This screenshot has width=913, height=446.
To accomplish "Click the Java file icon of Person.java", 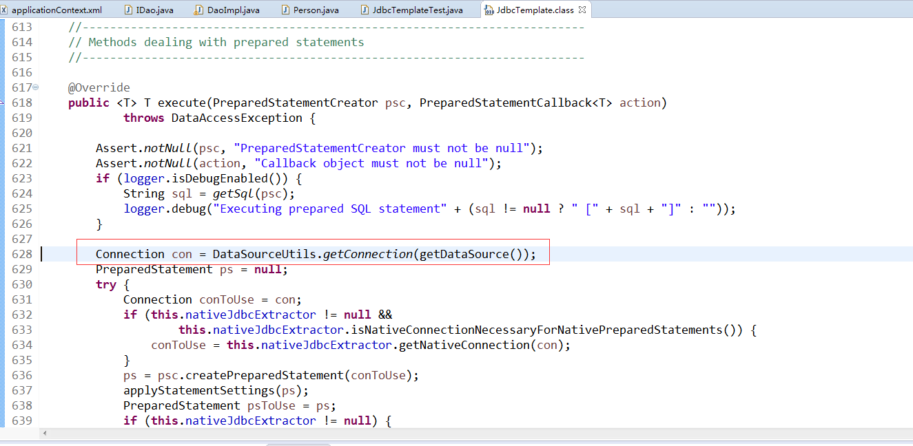I will (x=285, y=10).
